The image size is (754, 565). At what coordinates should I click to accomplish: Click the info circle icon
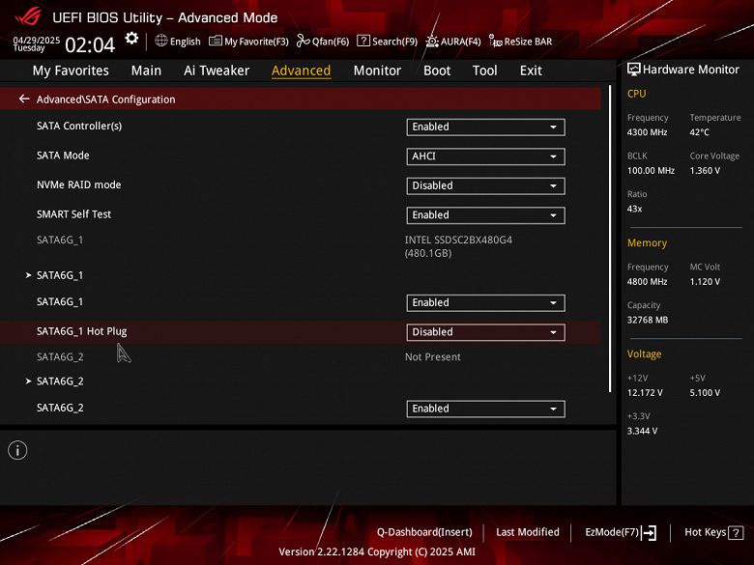click(17, 450)
